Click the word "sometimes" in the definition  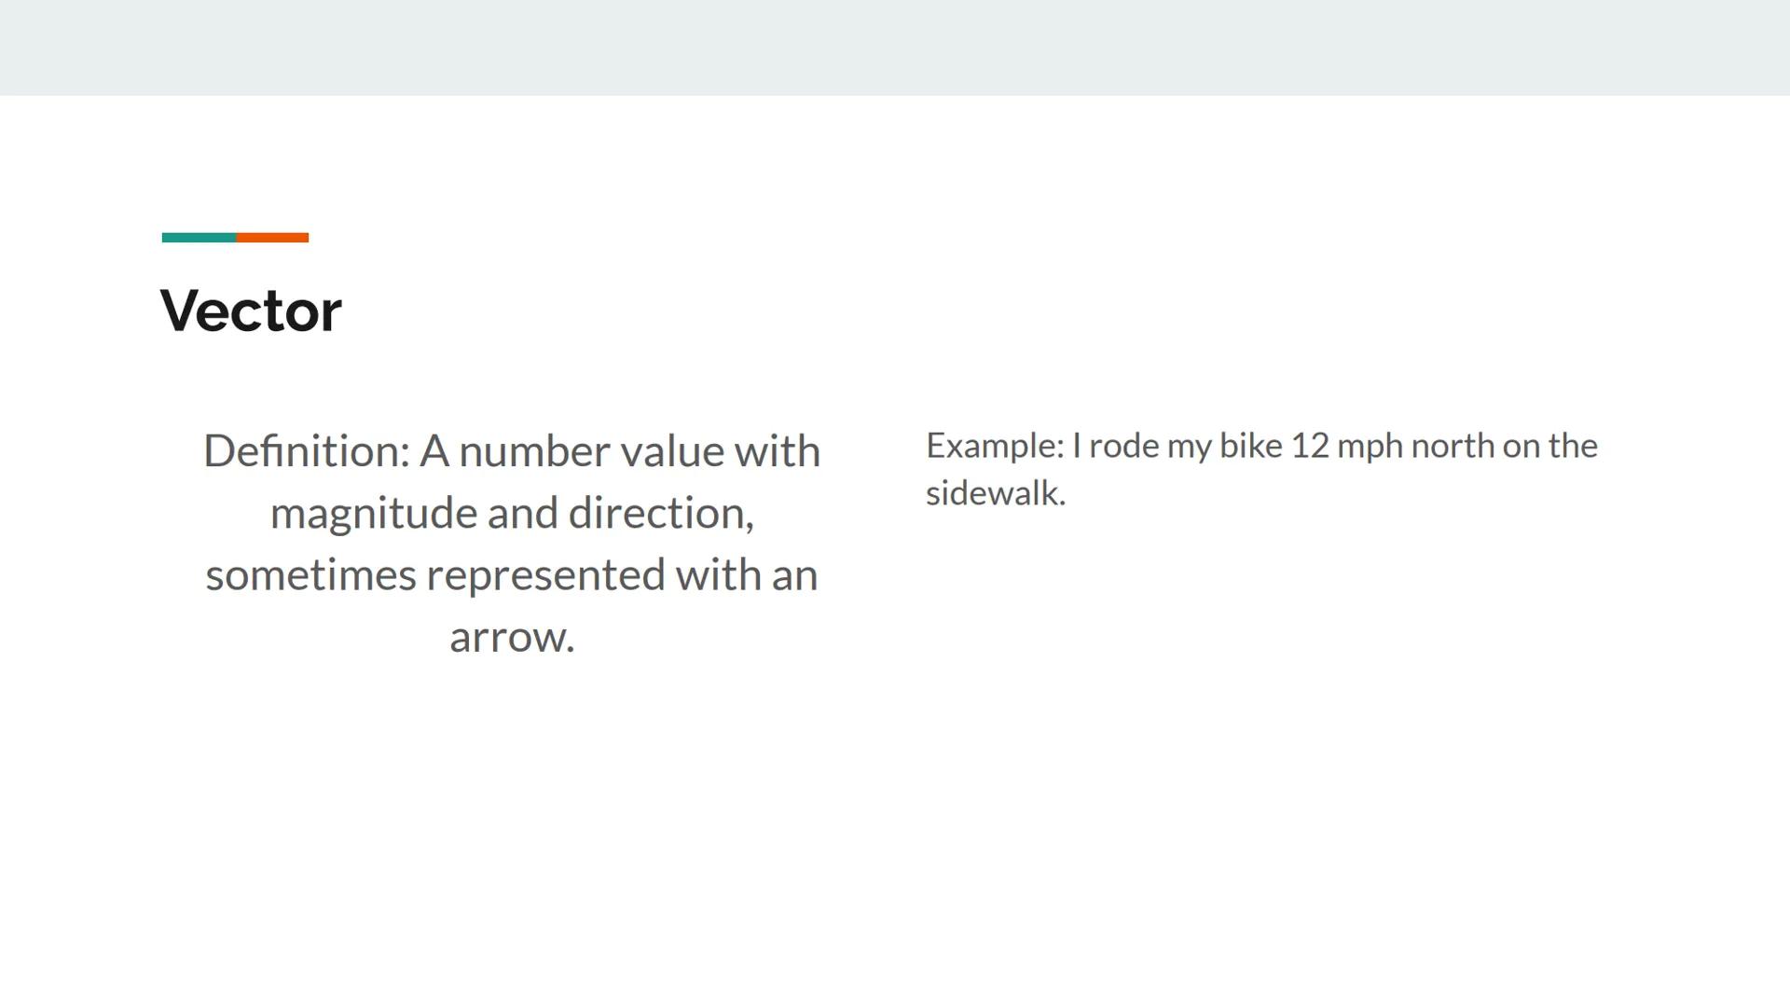click(310, 575)
